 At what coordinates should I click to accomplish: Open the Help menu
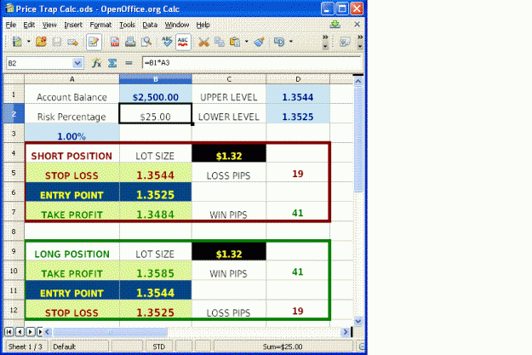pos(203,25)
